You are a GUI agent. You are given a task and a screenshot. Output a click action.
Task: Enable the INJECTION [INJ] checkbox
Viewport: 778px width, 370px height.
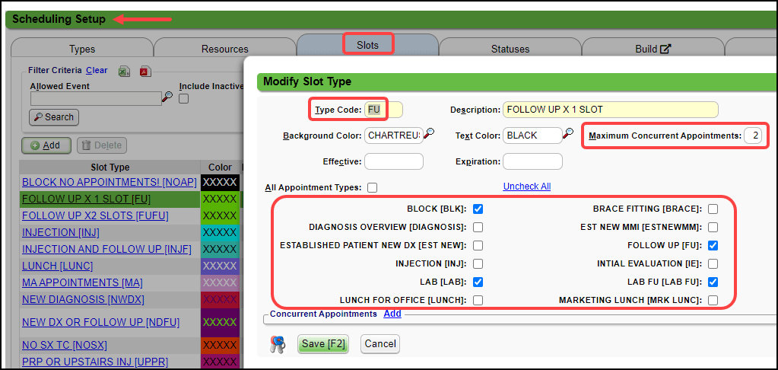[x=478, y=264]
